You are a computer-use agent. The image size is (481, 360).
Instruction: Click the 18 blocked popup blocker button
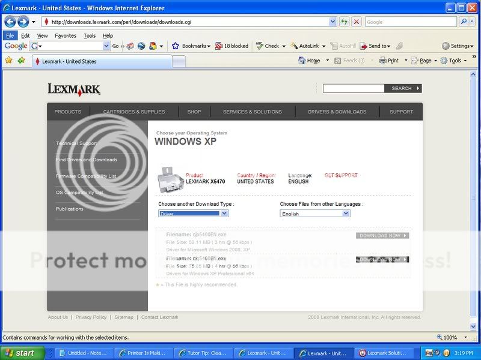pyautogui.click(x=231, y=46)
